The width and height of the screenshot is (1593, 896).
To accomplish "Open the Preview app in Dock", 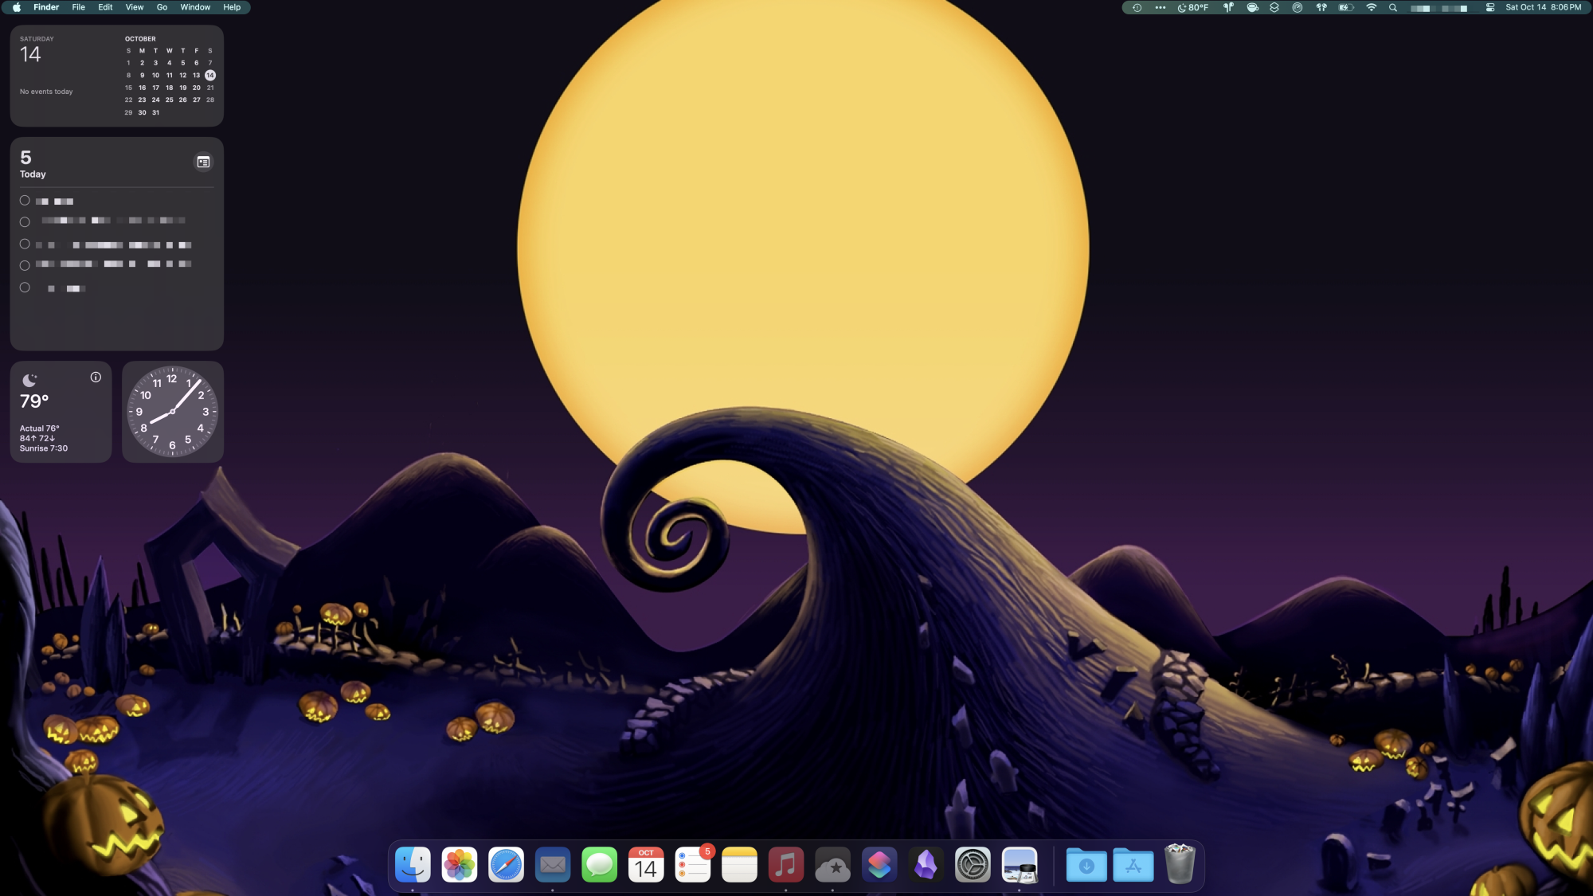I will pyautogui.click(x=1020, y=864).
